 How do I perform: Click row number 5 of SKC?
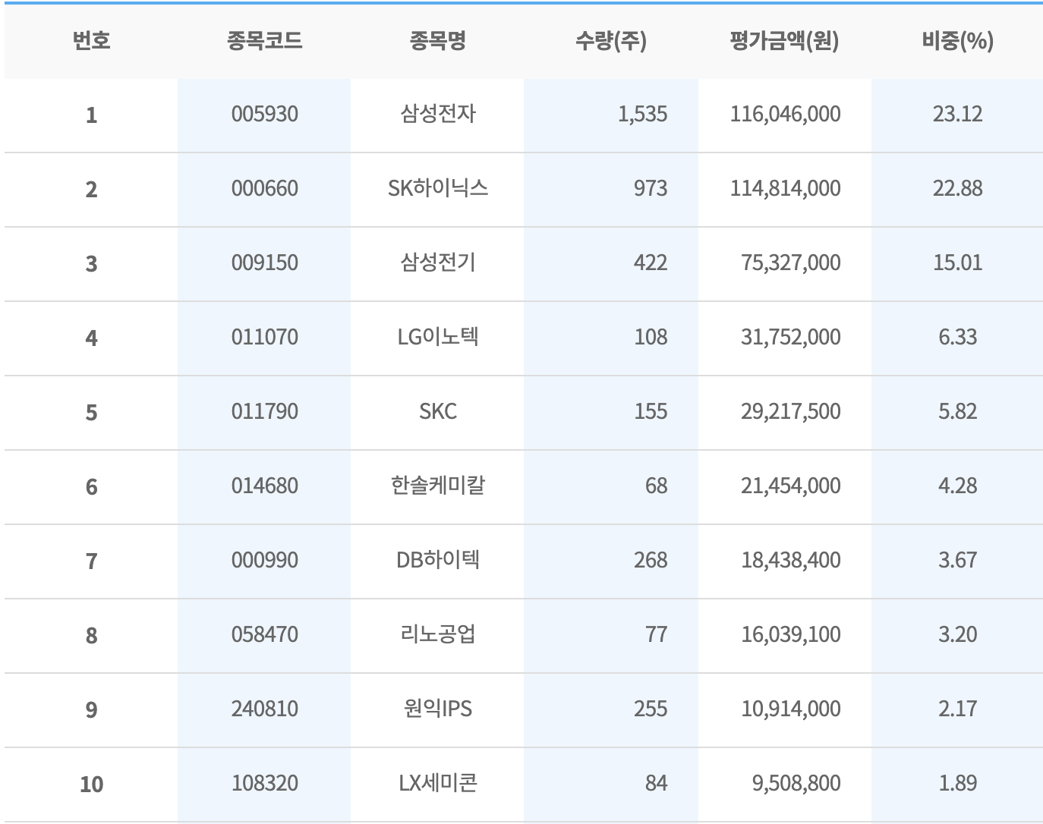pos(91,413)
